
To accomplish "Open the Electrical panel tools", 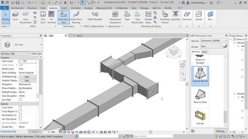I will click(187, 16).
